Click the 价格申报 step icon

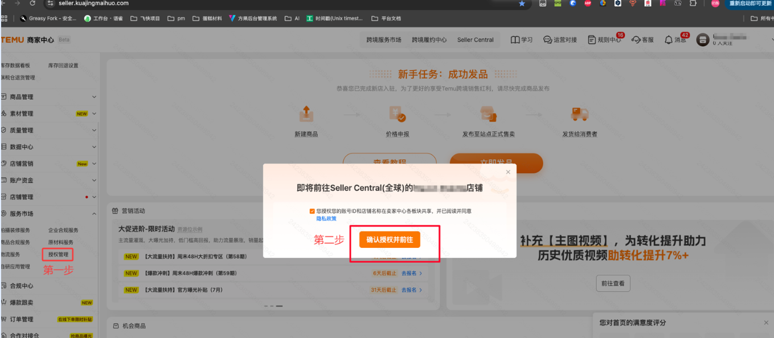[x=397, y=114]
